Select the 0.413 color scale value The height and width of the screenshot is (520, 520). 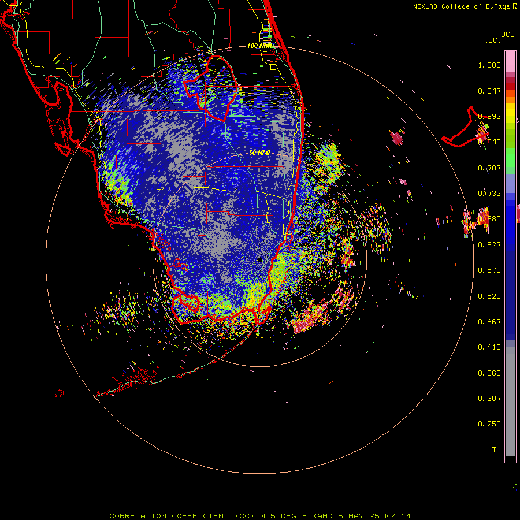tap(489, 347)
